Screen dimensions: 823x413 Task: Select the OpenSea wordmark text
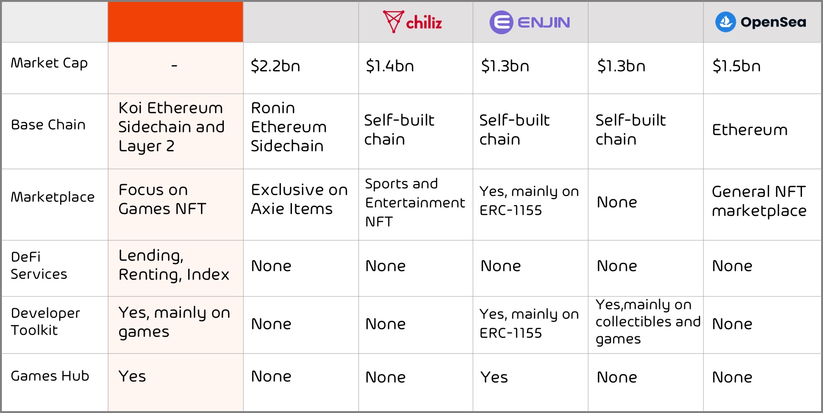(773, 22)
